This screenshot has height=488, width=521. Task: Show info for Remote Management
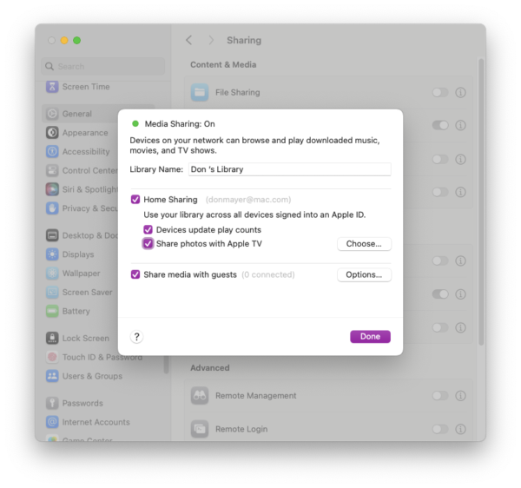(460, 396)
